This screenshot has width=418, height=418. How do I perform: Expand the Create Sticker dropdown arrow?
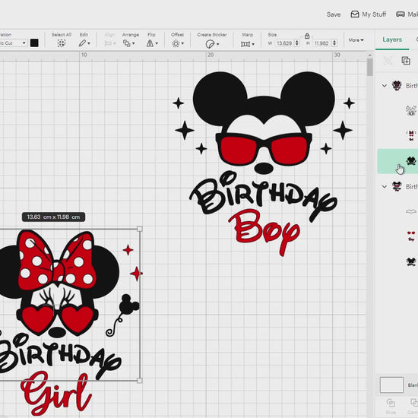tap(218, 44)
